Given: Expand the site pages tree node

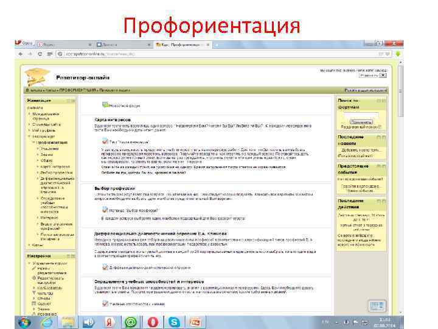Looking at the screenshot, I should coord(29,124).
